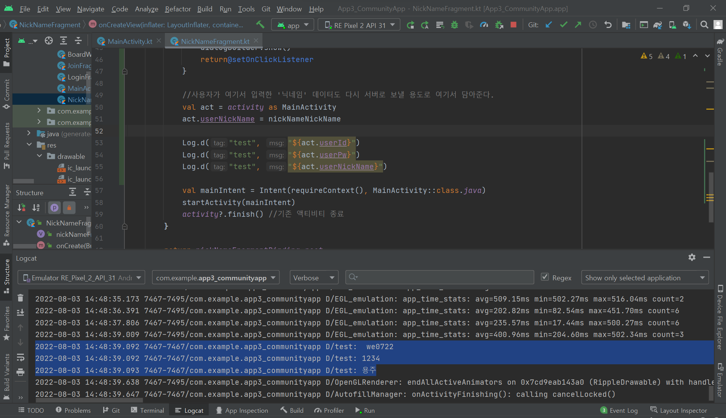
Task: Open Logcat settings gear icon
Action: 692,258
